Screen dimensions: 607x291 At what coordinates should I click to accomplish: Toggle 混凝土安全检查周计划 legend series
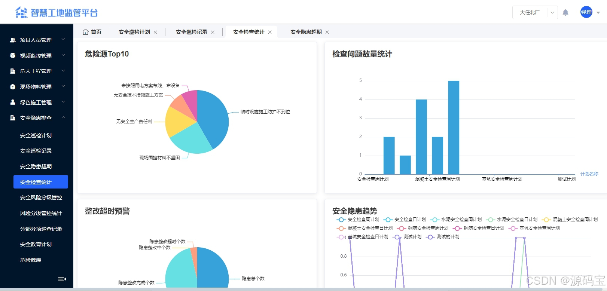coord(570,220)
